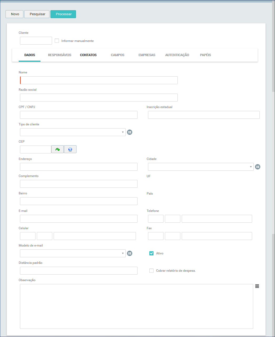Click the Novo button
The image size is (275, 337).
click(x=14, y=14)
